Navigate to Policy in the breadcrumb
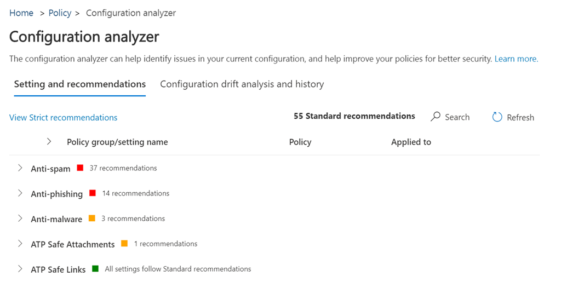The width and height of the screenshot is (561, 299). point(60,13)
